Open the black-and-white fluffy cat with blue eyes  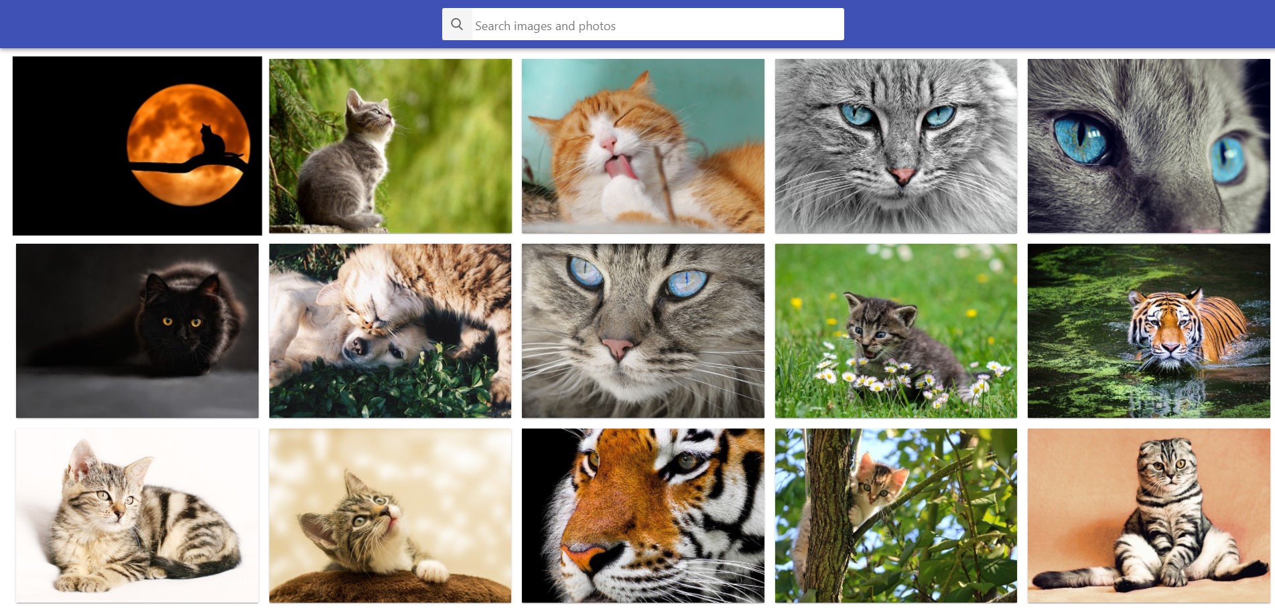click(896, 146)
